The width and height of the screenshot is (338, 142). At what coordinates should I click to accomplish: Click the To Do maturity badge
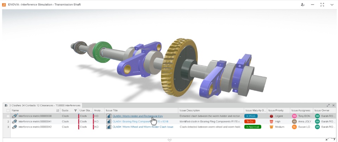250,121
